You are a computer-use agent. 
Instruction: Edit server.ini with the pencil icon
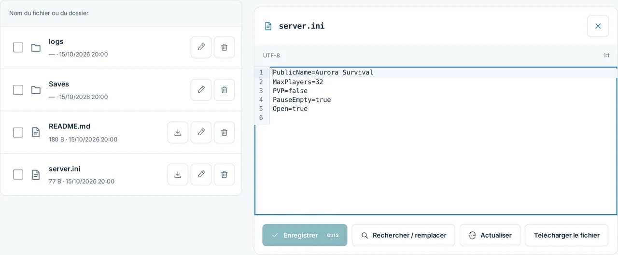(x=201, y=174)
